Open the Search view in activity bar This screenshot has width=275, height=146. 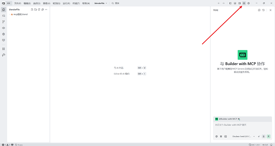point(4,16)
